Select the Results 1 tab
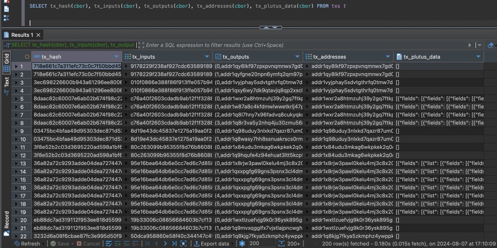The height and width of the screenshot is (248, 497). pyautogui.click(x=22, y=35)
